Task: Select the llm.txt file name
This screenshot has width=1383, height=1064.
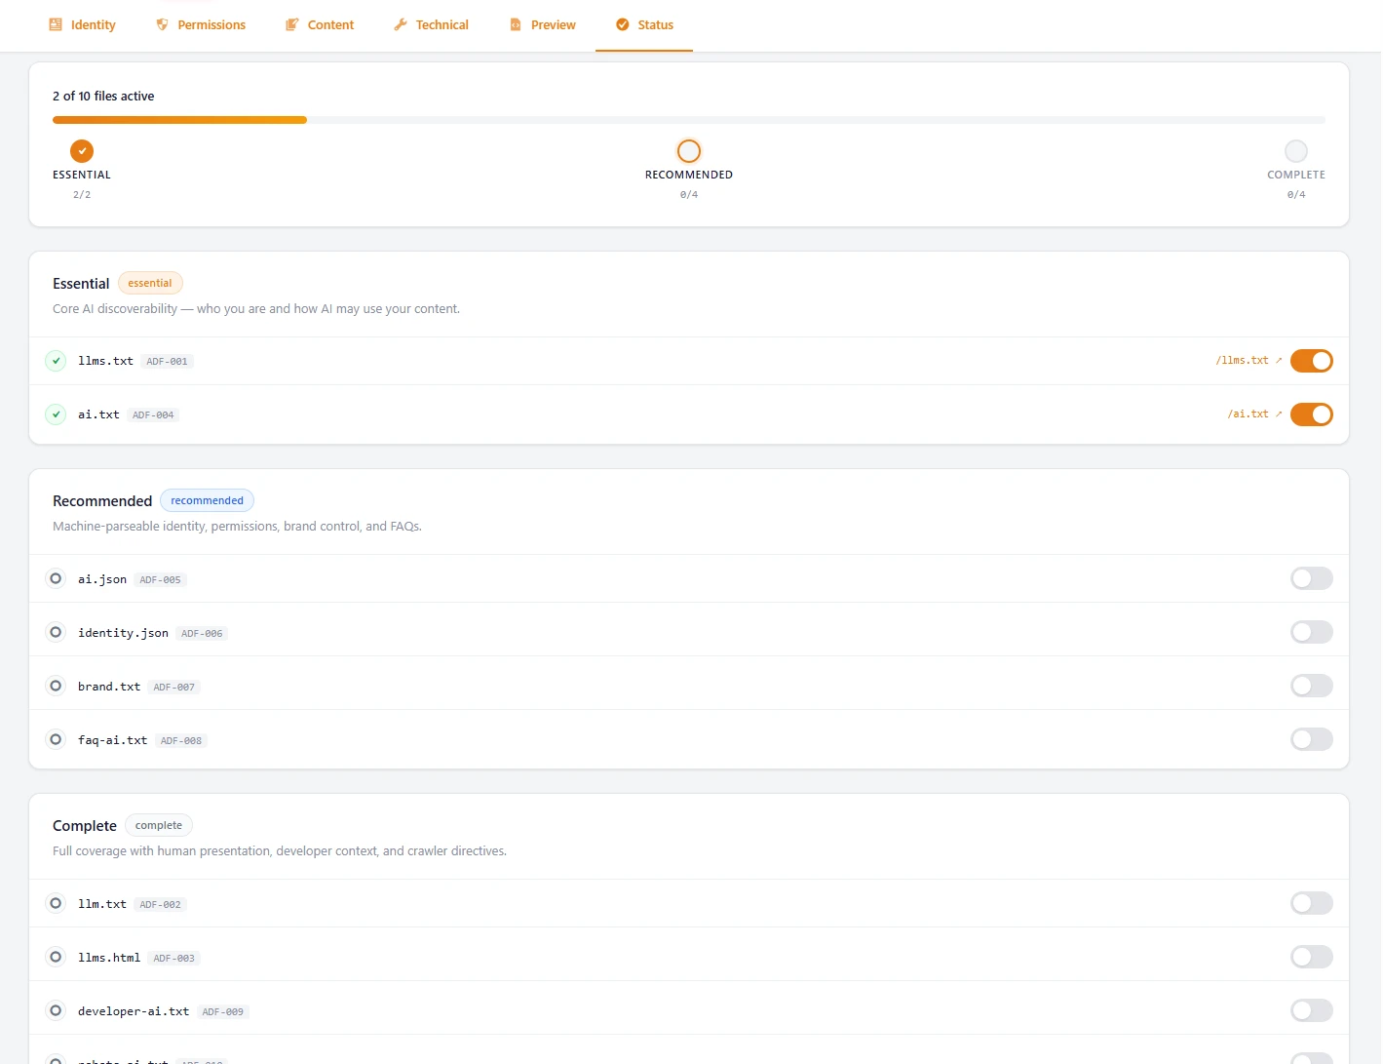Action: tap(102, 903)
